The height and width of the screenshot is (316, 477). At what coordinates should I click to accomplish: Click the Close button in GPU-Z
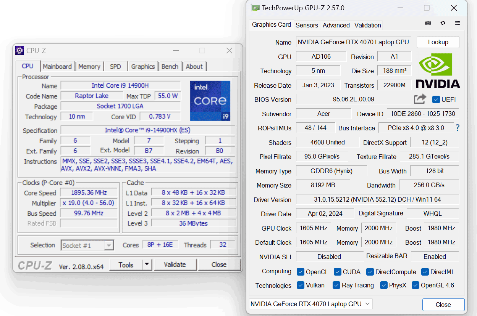443,305
